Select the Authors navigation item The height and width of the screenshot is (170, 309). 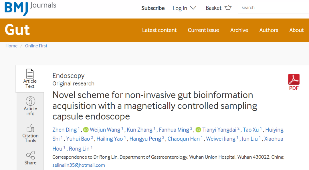click(268, 30)
